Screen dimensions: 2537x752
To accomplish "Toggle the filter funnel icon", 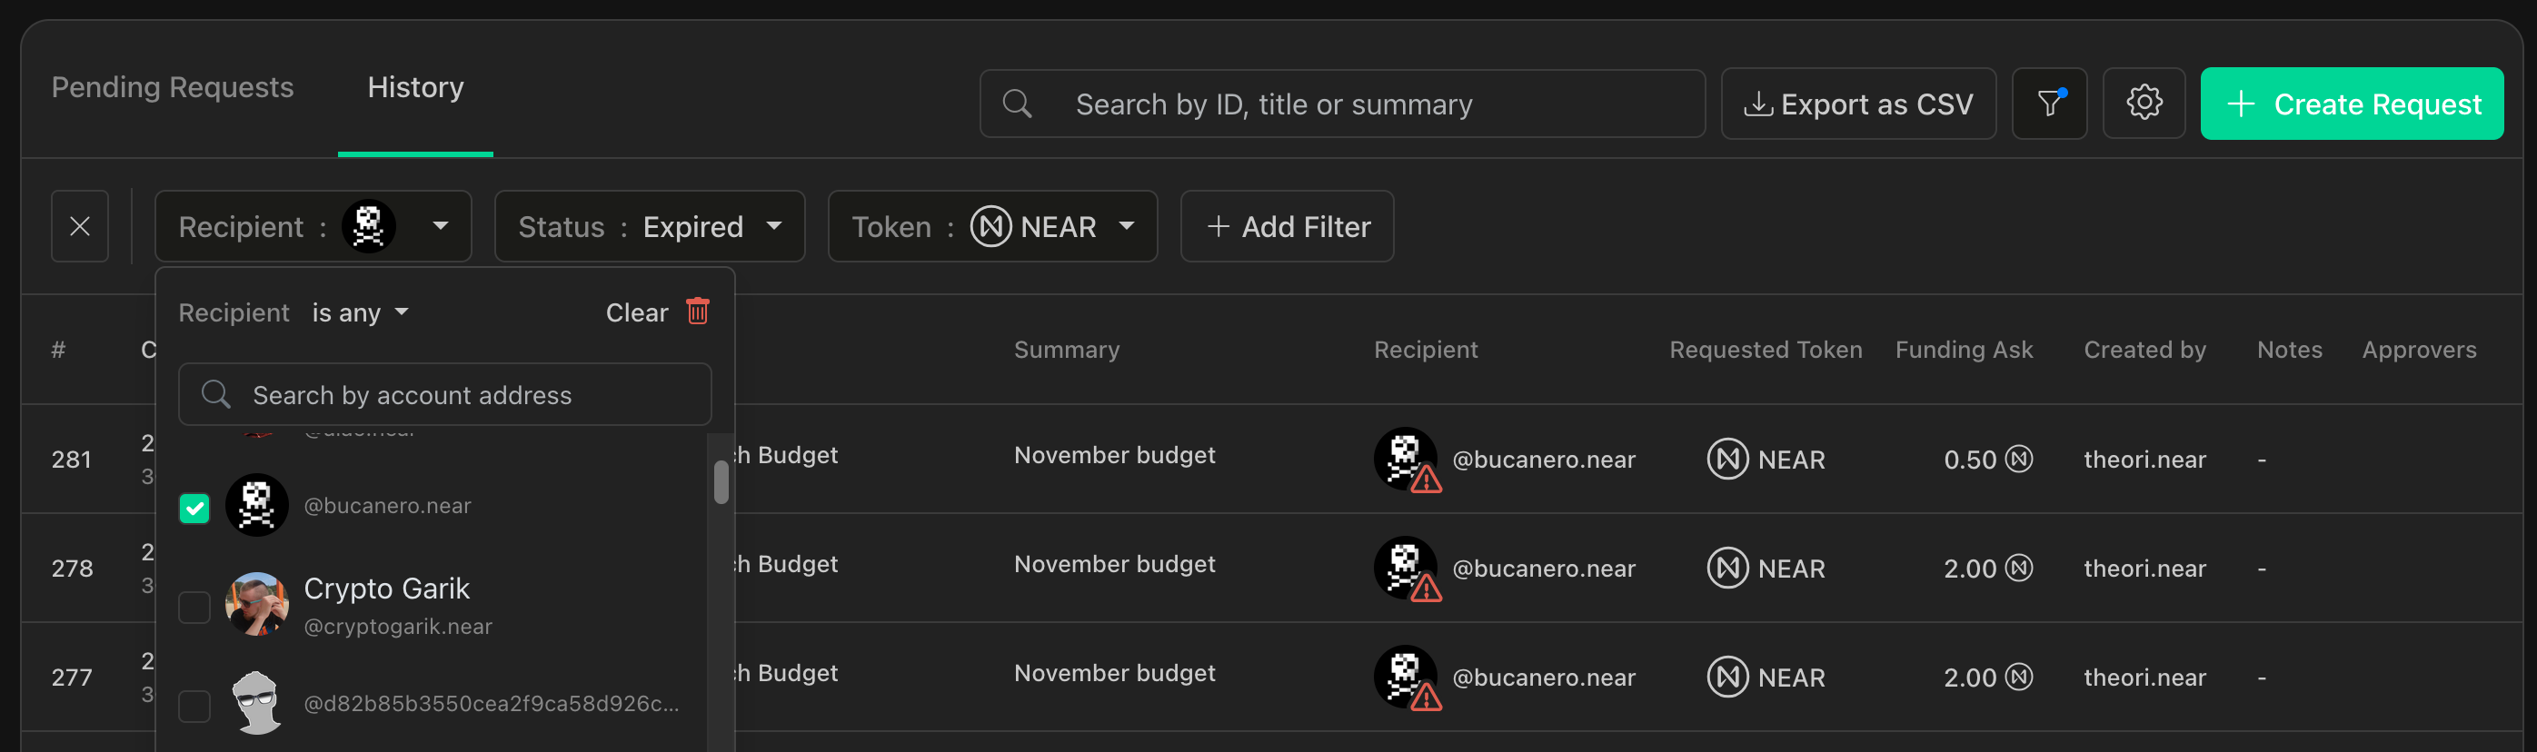I will 2048,104.
